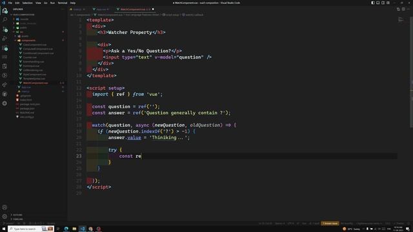Open package.json in the explorer

pos(27,108)
